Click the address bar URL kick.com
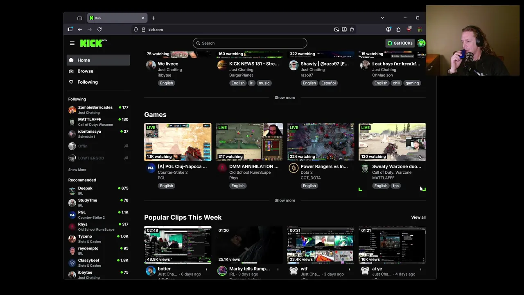 point(156,29)
